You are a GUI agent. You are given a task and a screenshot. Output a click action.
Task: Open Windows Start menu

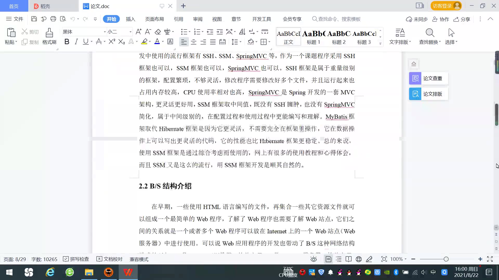click(9, 272)
